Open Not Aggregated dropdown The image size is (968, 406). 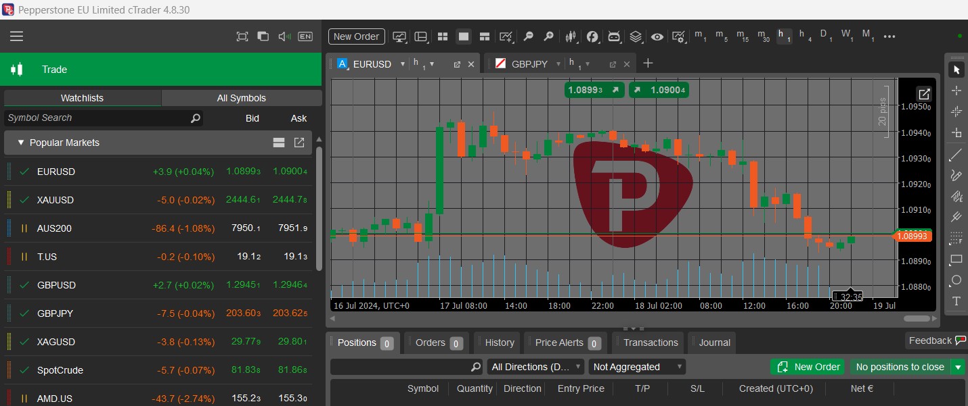point(637,367)
